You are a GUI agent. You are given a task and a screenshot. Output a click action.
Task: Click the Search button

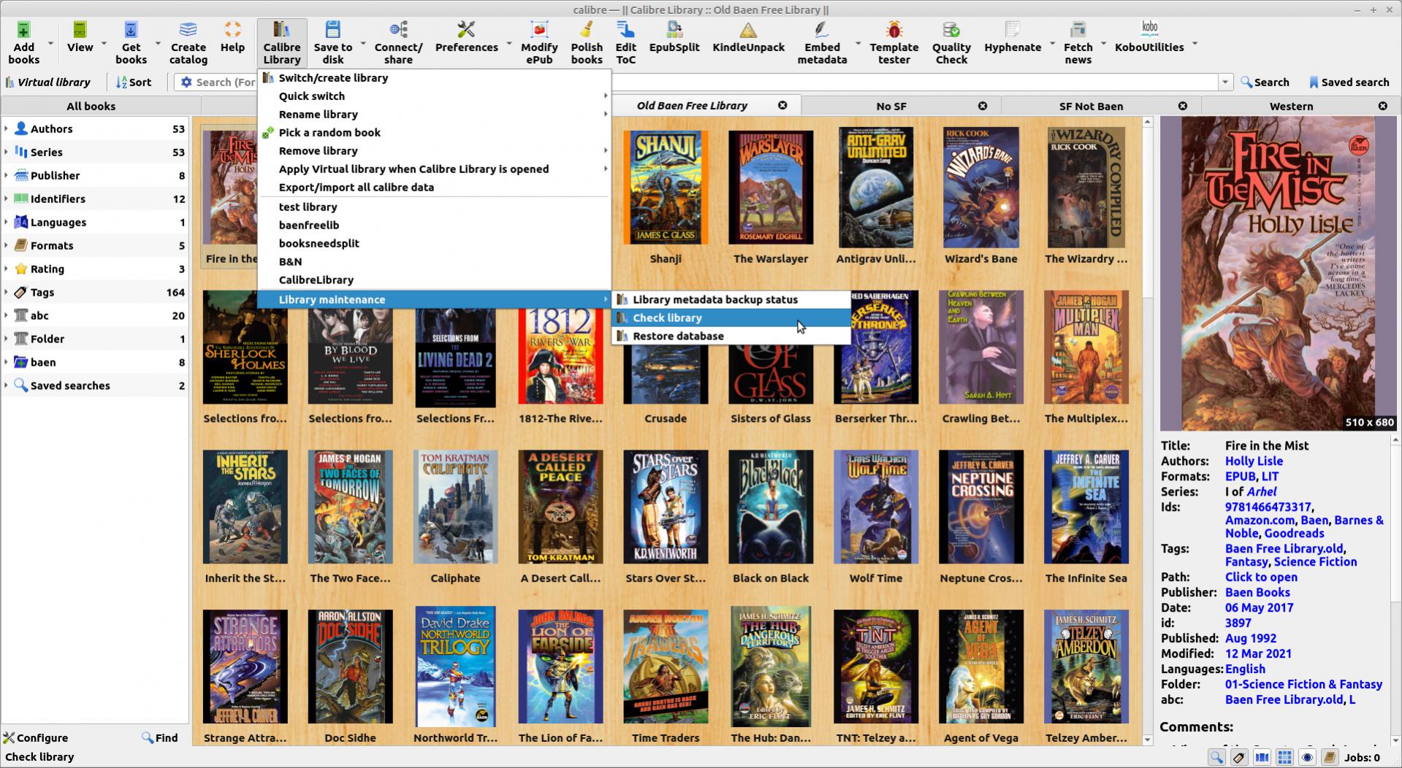pyautogui.click(x=1265, y=82)
